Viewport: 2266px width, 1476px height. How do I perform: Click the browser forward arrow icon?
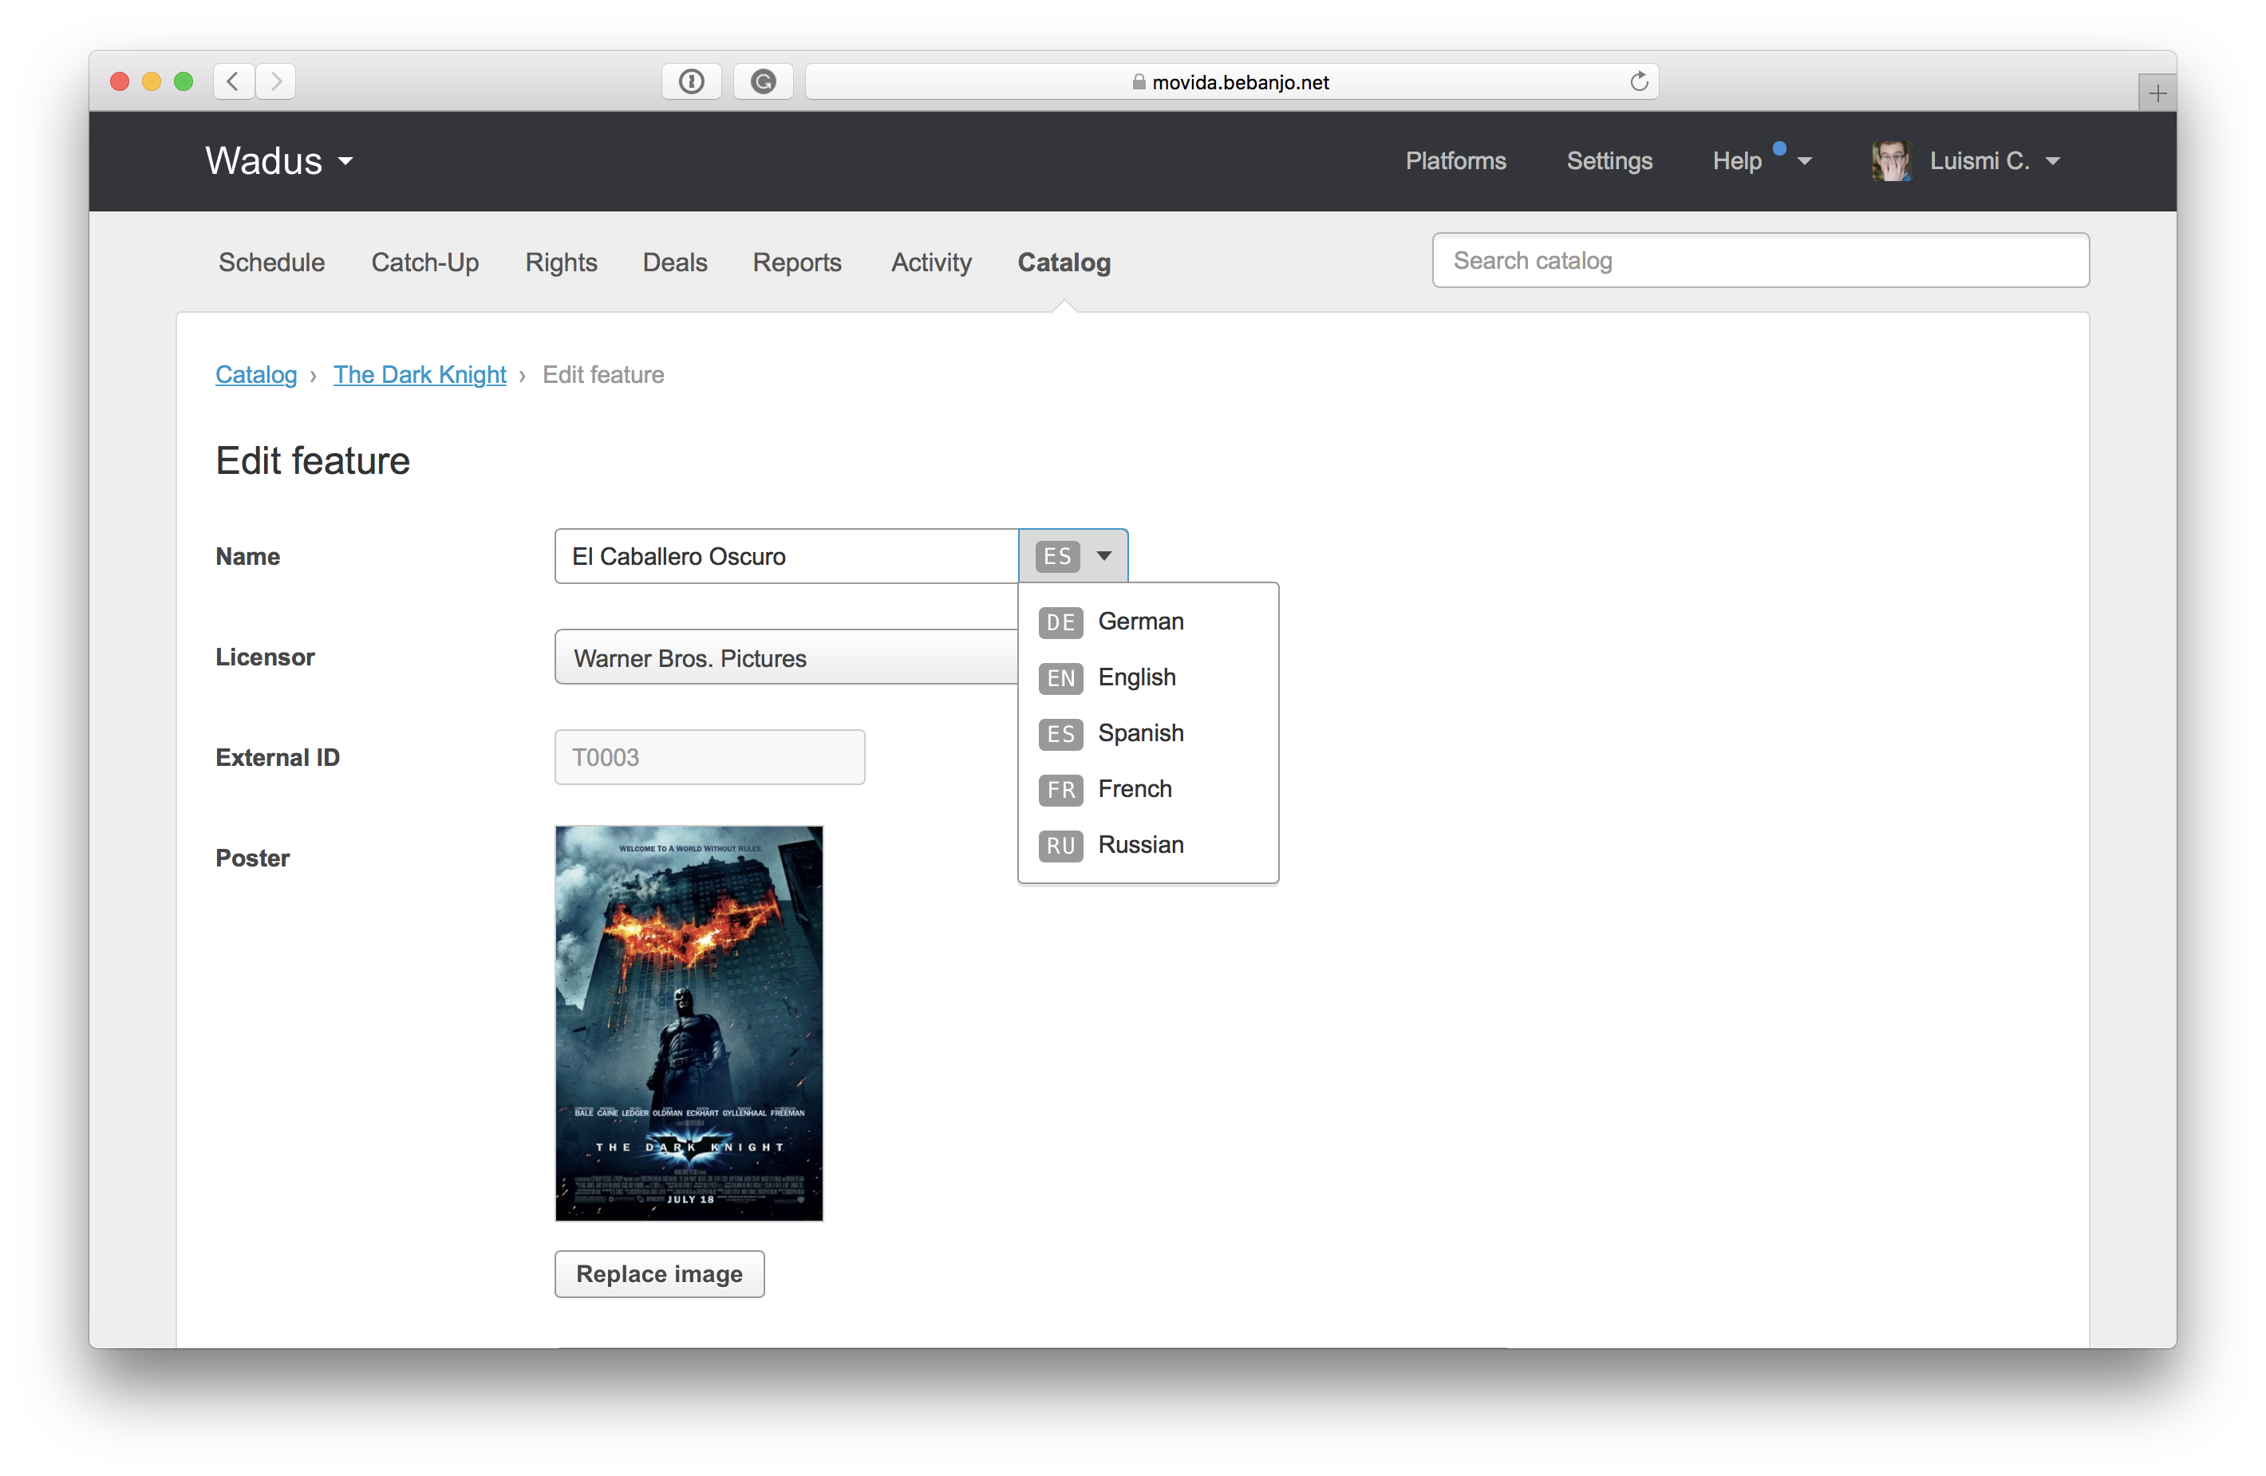[x=276, y=81]
